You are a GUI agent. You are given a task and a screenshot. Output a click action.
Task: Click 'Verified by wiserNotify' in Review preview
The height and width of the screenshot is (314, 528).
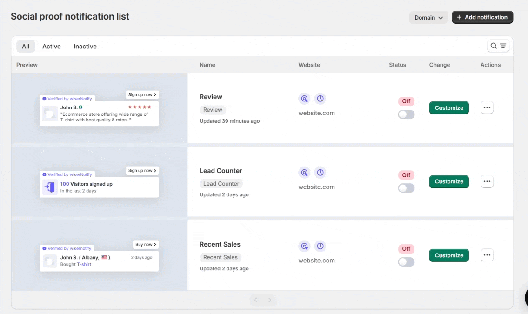pos(70,99)
